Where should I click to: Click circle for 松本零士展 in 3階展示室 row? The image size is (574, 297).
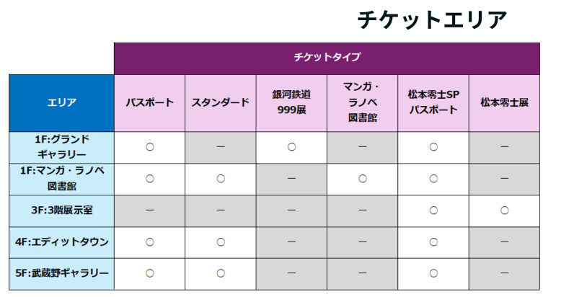point(505,210)
